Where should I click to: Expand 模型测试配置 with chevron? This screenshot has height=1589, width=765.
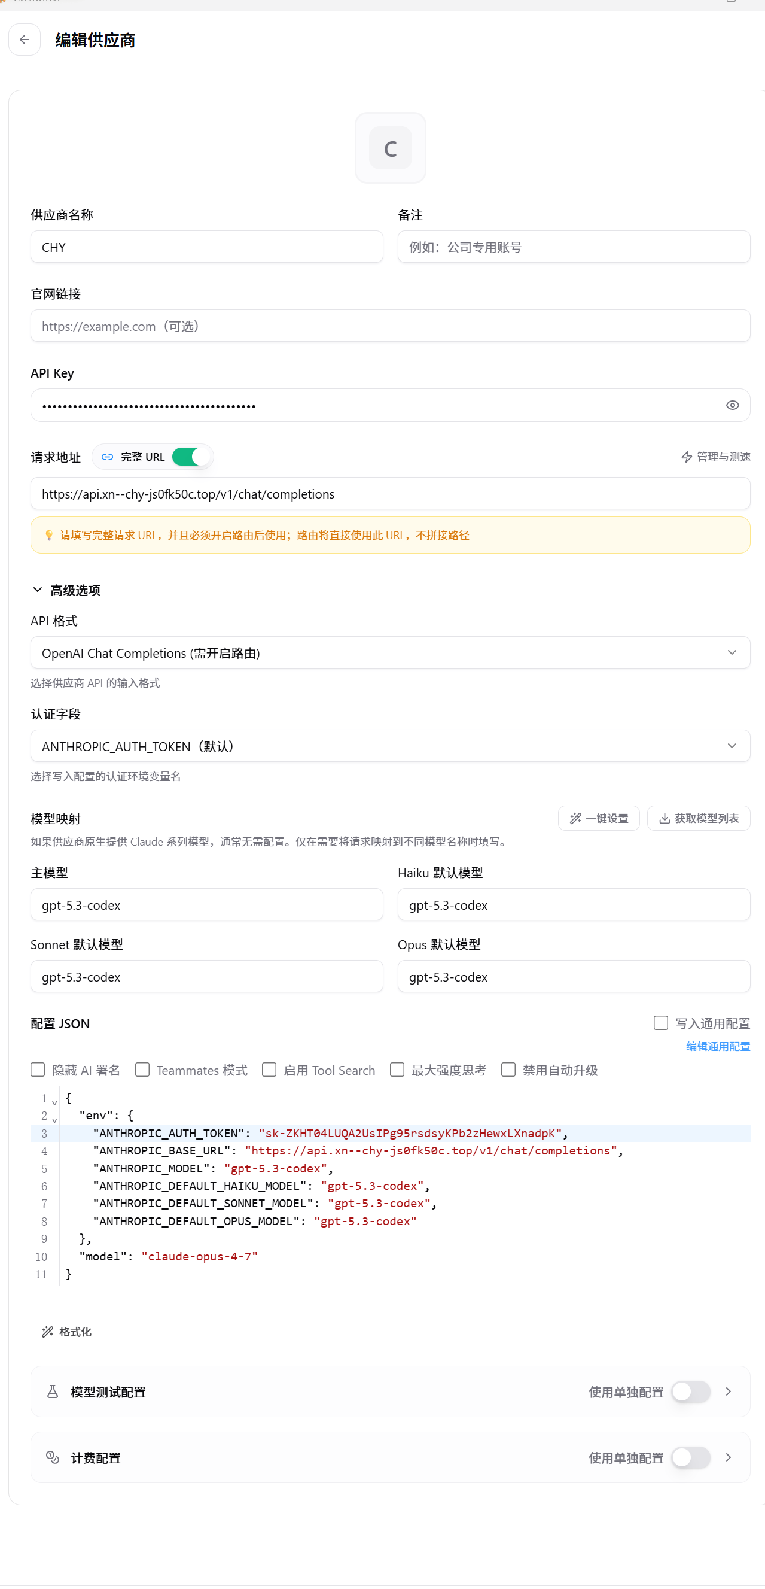(x=728, y=1391)
